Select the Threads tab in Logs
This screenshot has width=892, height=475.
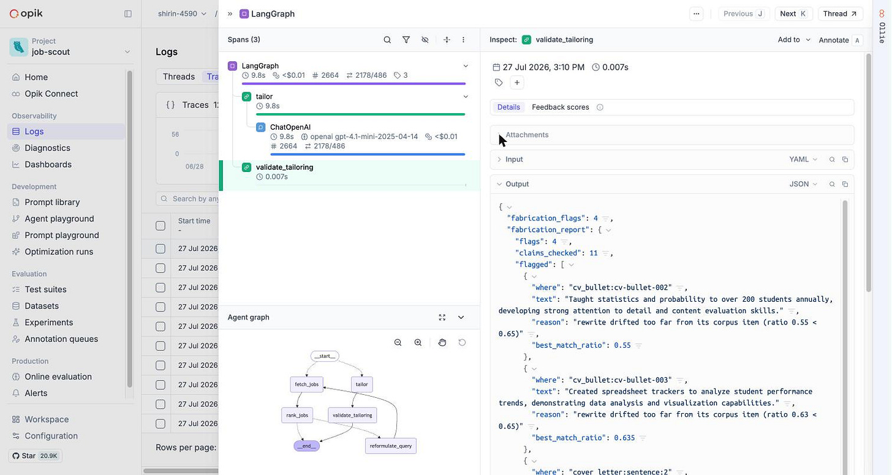pos(179,77)
